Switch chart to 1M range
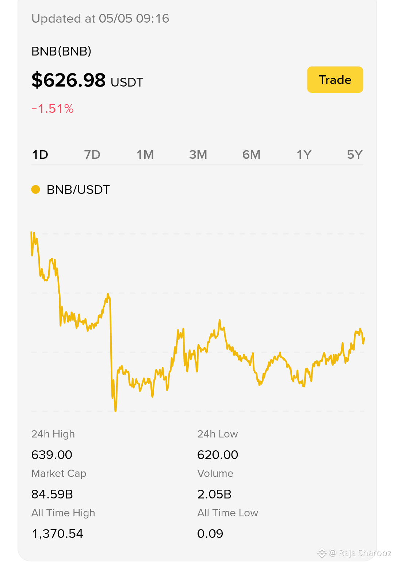The height and width of the screenshot is (562, 394). click(x=145, y=155)
